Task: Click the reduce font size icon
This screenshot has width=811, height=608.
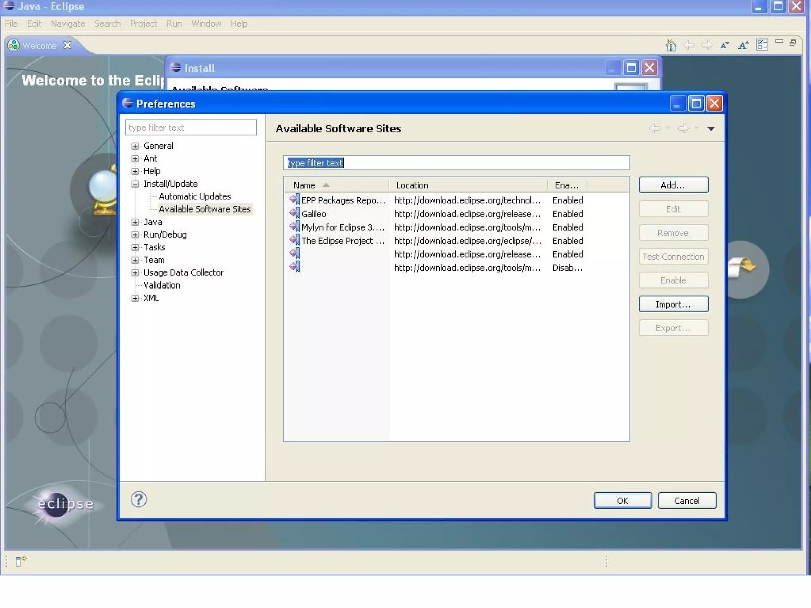Action: [x=724, y=45]
